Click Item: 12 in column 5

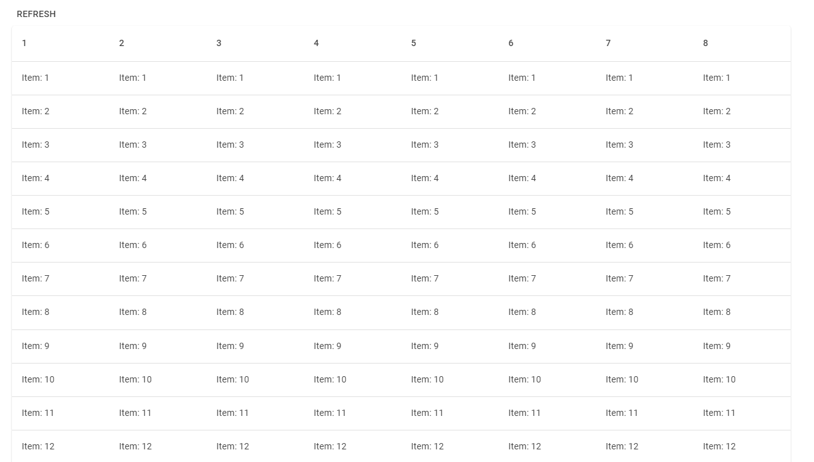[x=427, y=446]
